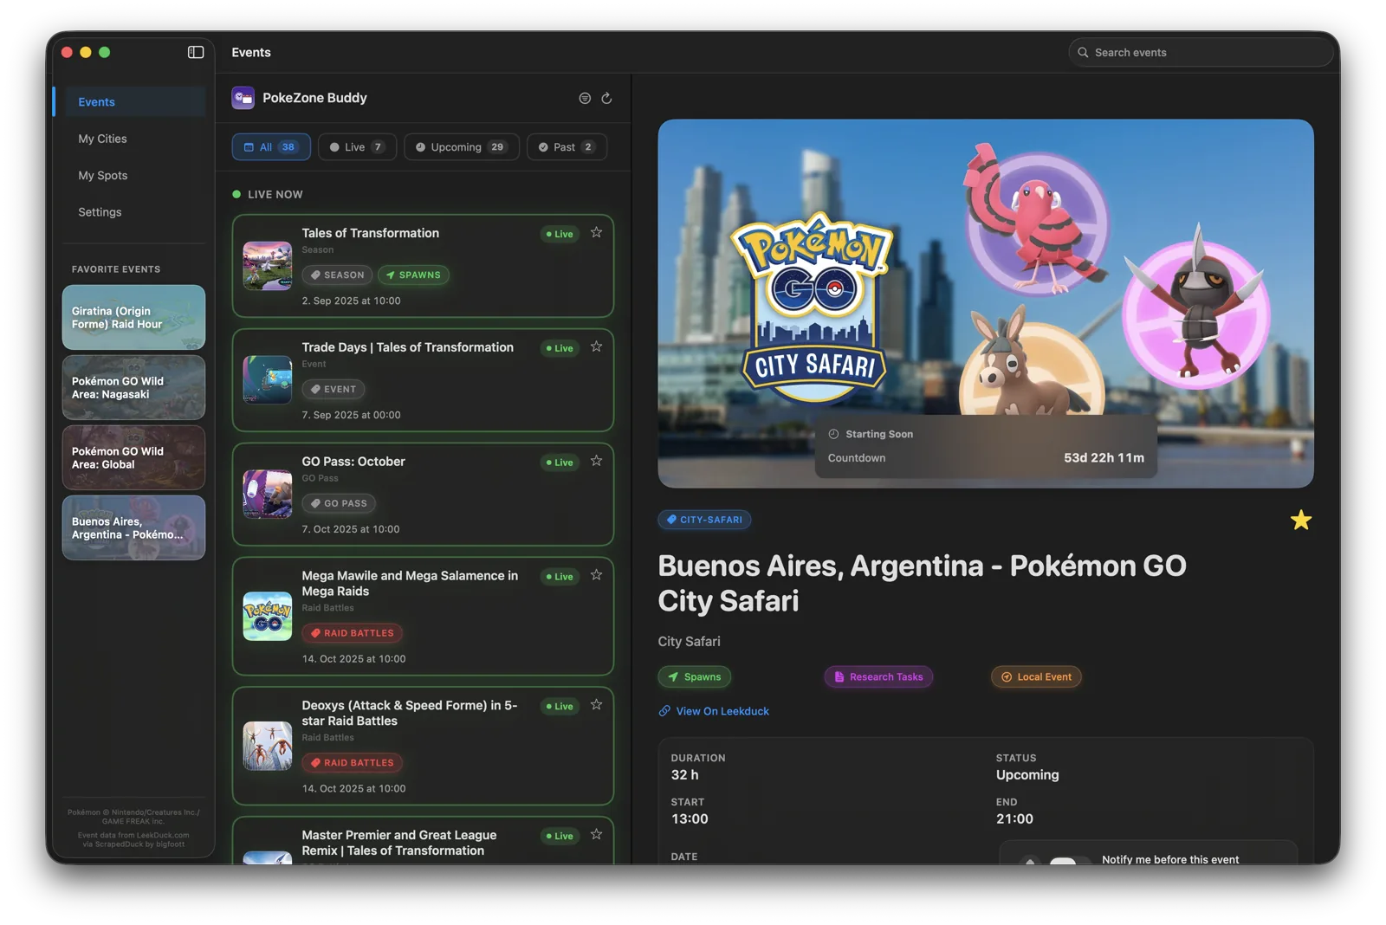Click the EVENT tag chip
Image resolution: width=1386 pixels, height=925 pixels.
click(334, 390)
